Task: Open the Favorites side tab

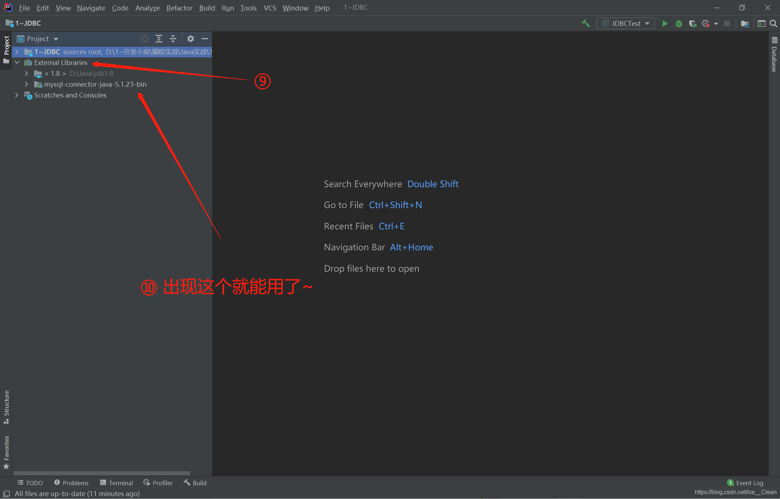Action: (x=6, y=452)
